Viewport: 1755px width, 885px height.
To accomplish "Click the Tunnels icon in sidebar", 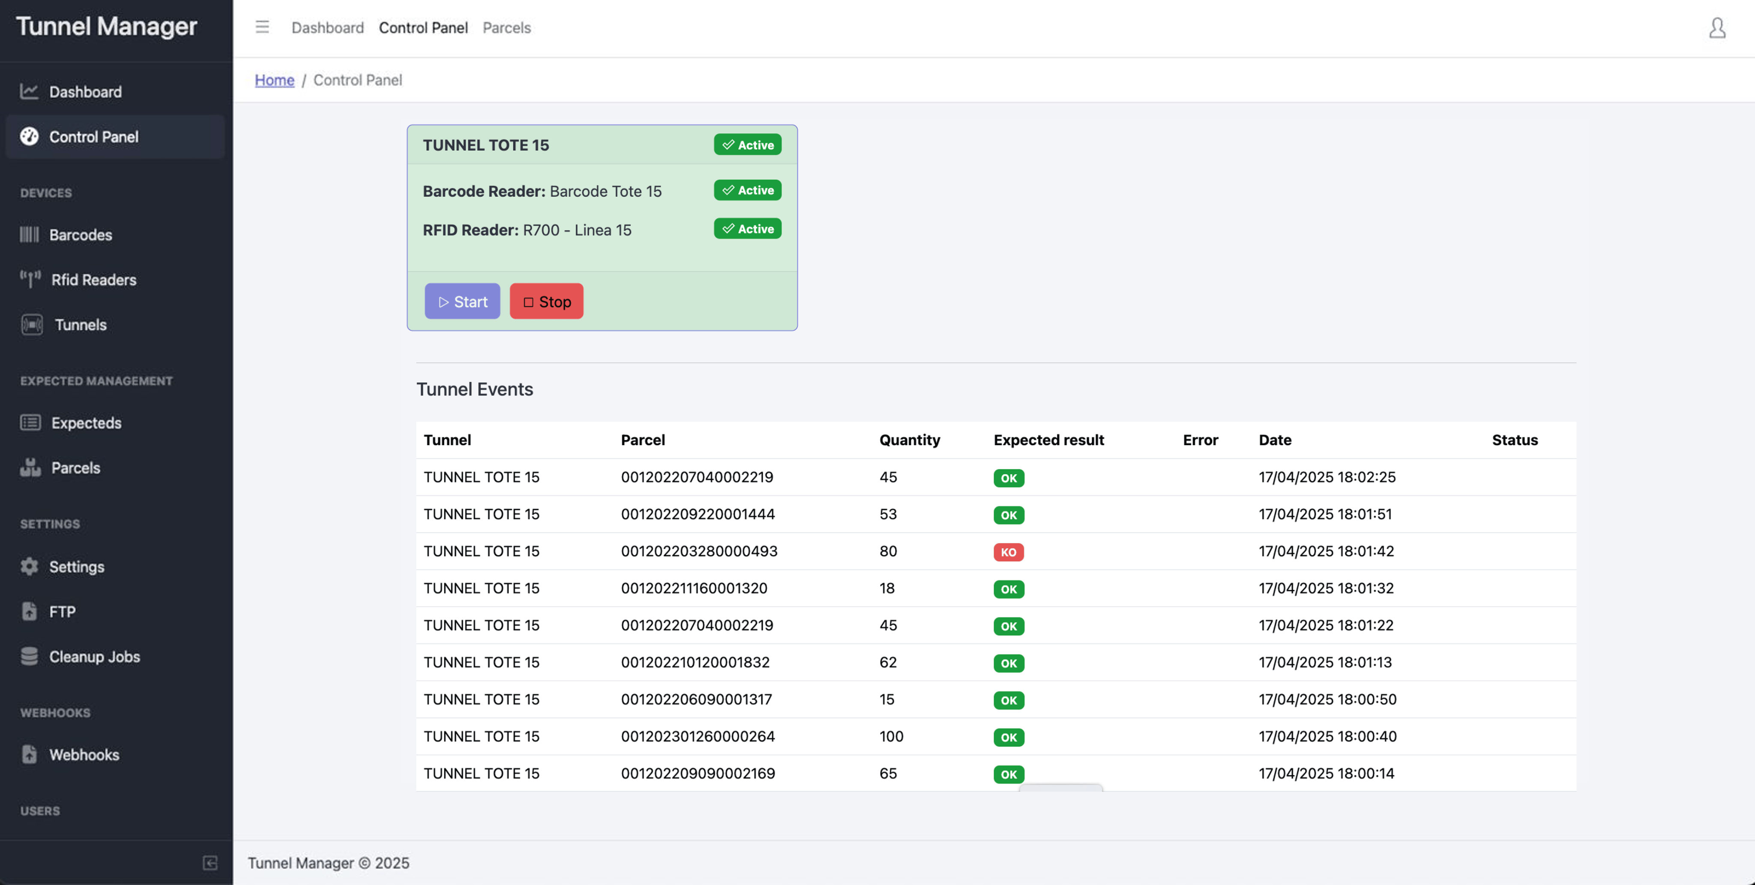I will tap(31, 324).
